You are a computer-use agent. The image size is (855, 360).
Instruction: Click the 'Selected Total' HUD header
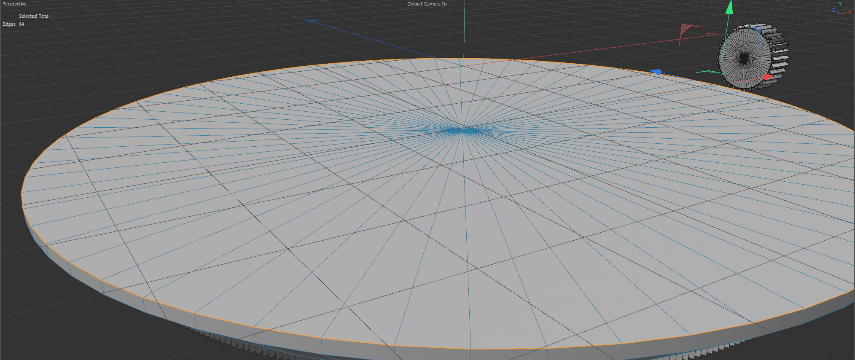34,16
